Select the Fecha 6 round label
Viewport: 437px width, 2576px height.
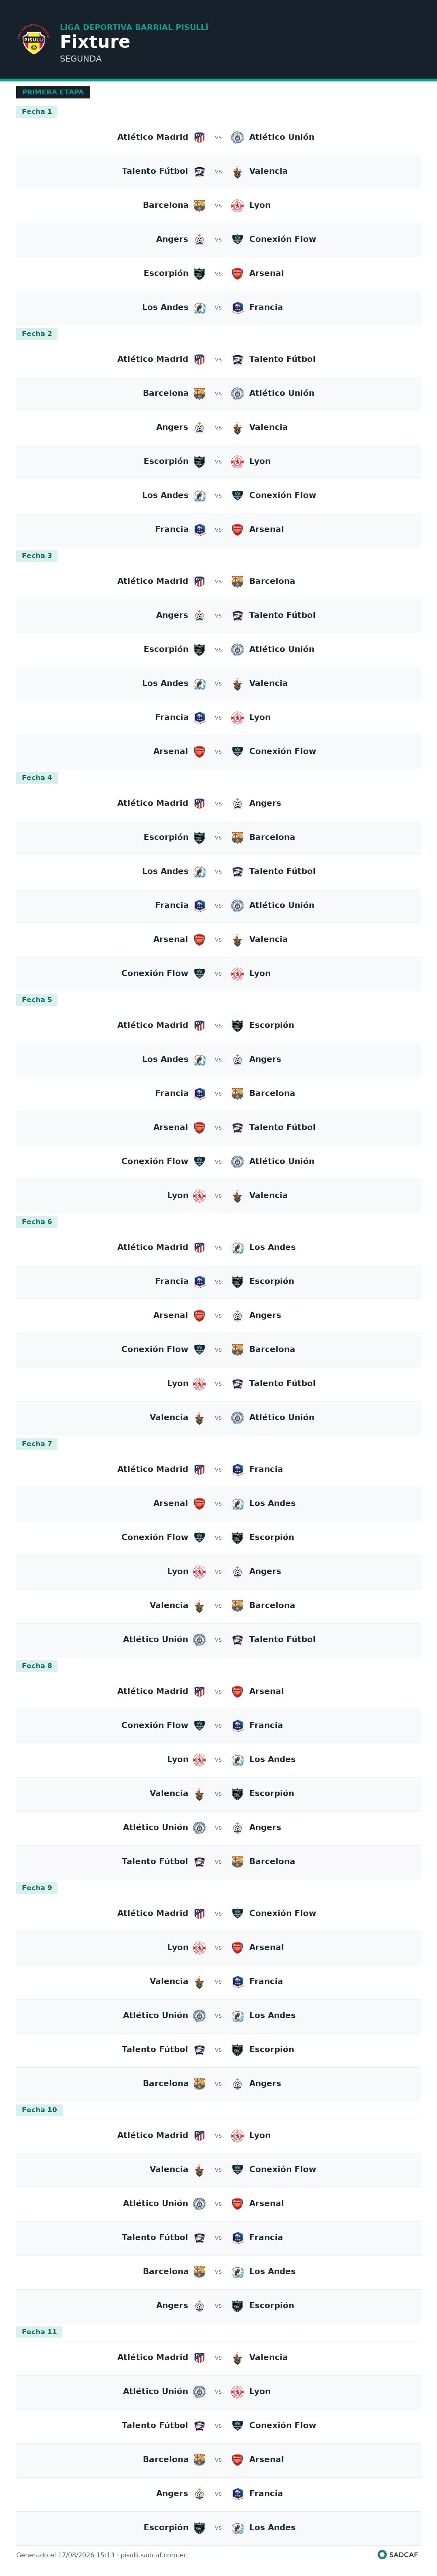37,1222
